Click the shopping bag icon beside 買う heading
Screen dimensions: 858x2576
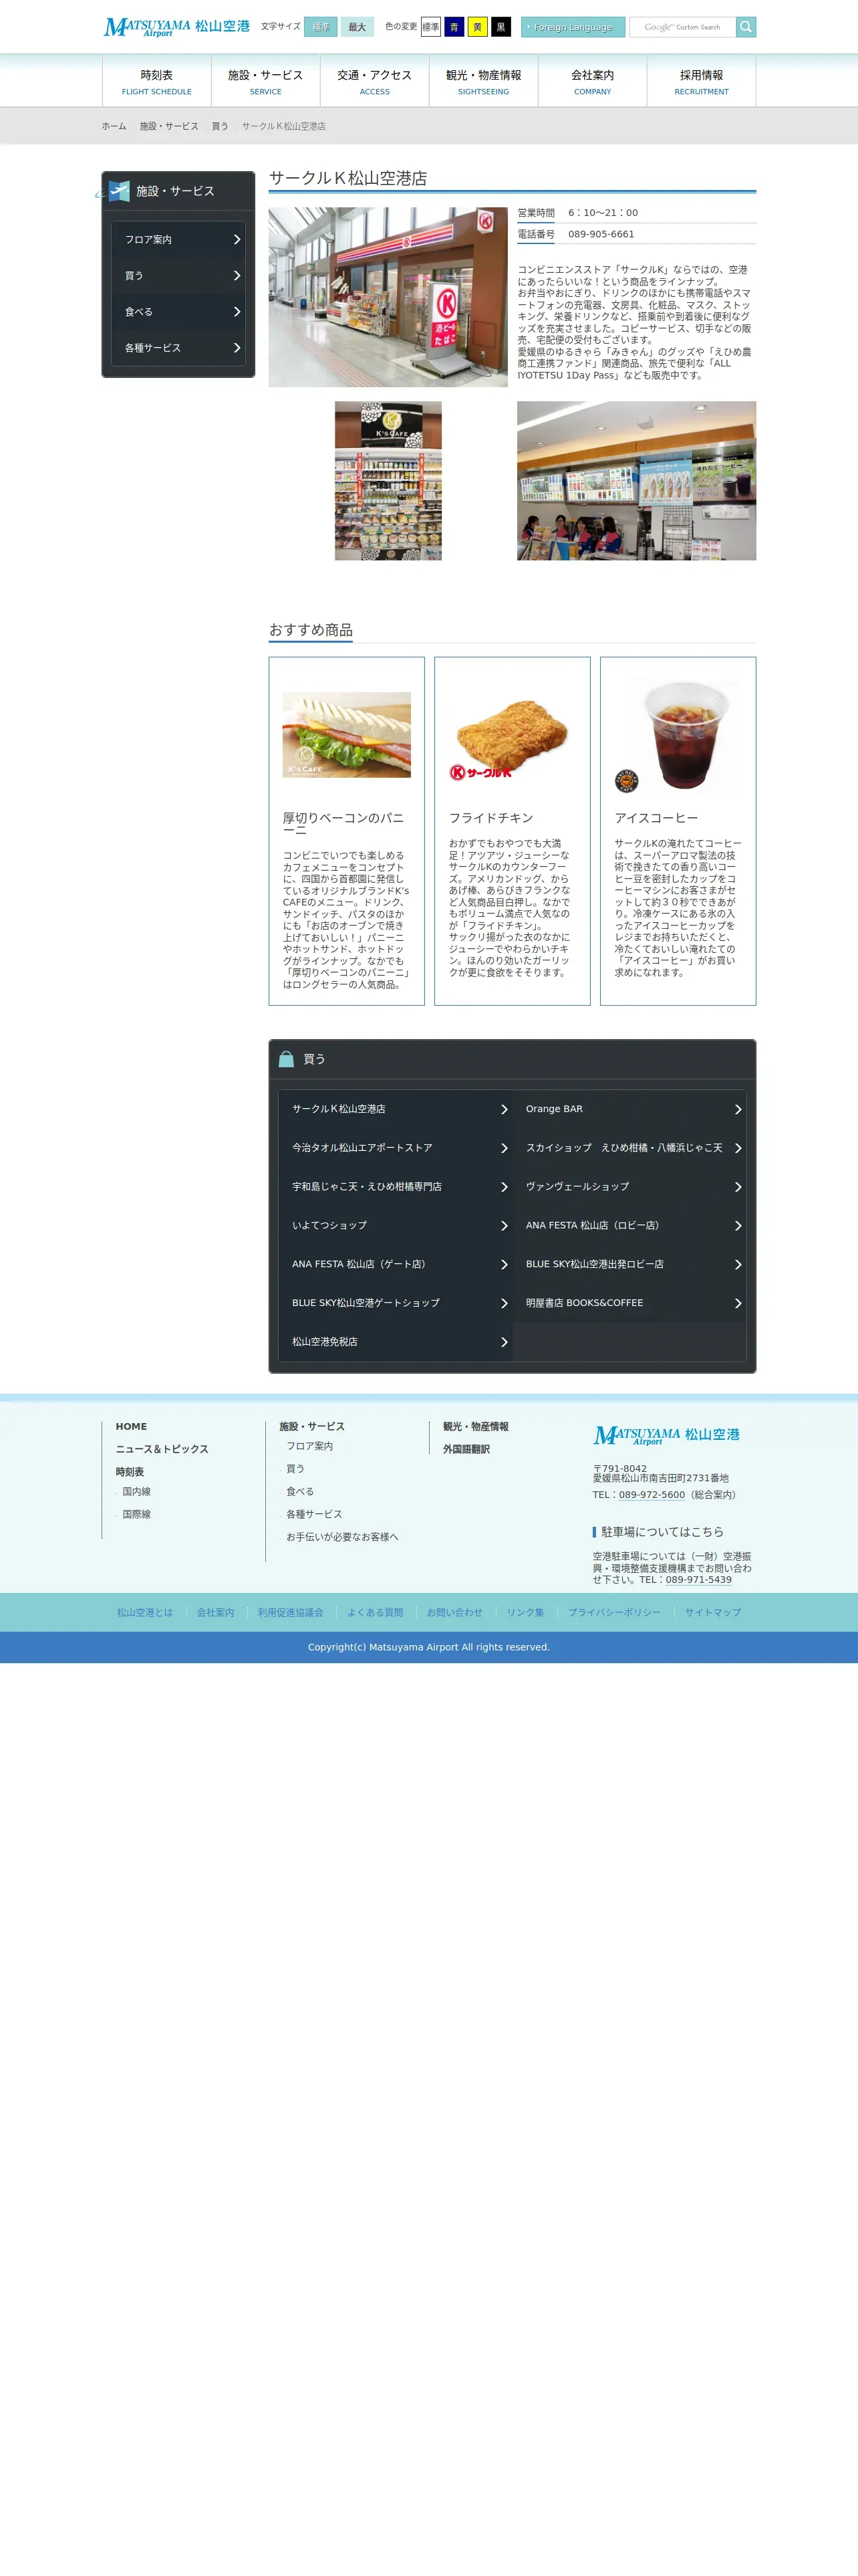(287, 1059)
